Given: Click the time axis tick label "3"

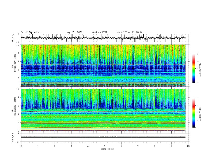Looking at the screenshot, I should click(x=71, y=146).
